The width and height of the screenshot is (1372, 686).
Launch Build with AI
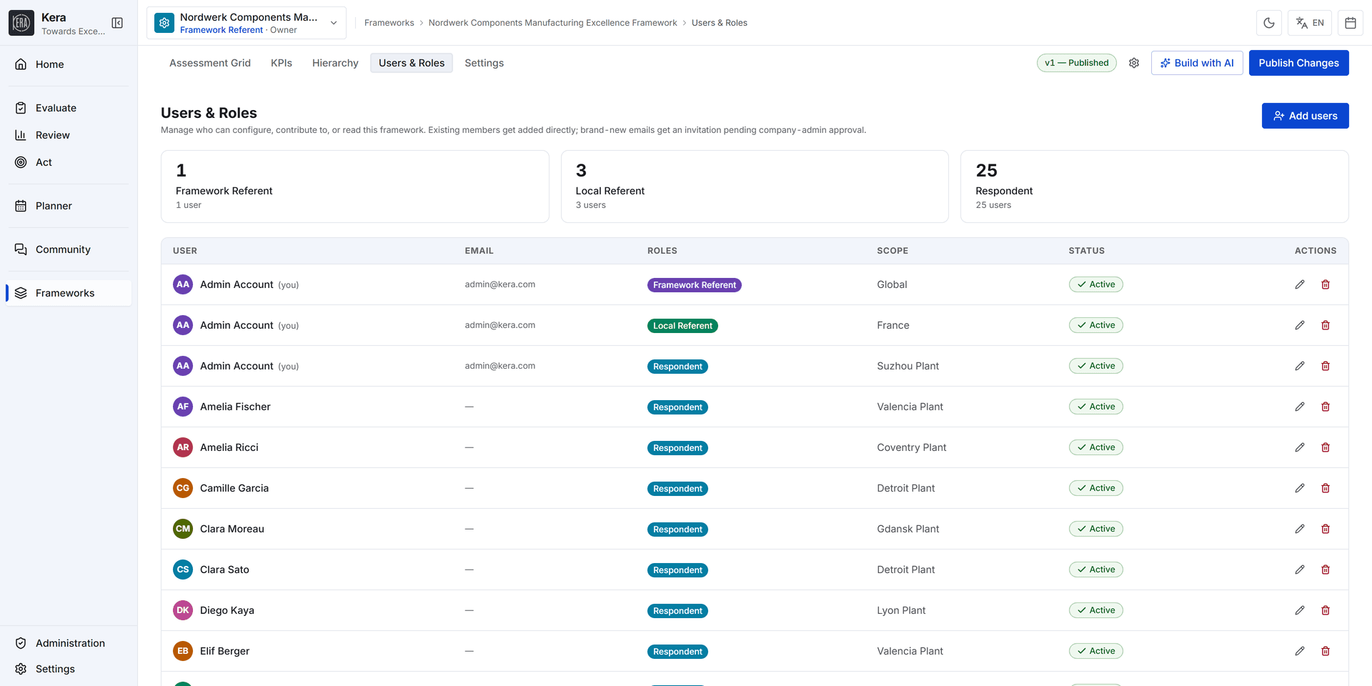(1197, 63)
